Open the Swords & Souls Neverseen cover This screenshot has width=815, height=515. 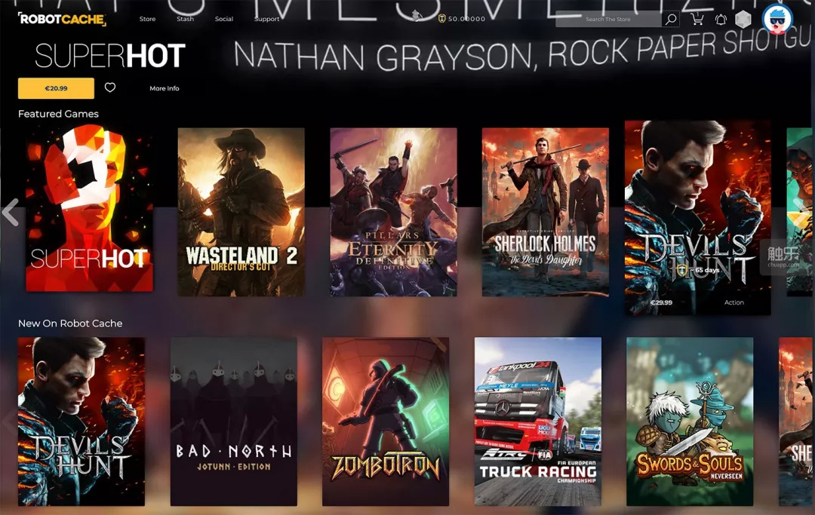pyautogui.click(x=690, y=422)
